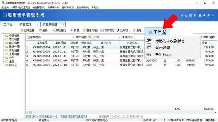Open the 检索关键词 dropdown
Screen dimensions: 218x122
pos(73,37)
